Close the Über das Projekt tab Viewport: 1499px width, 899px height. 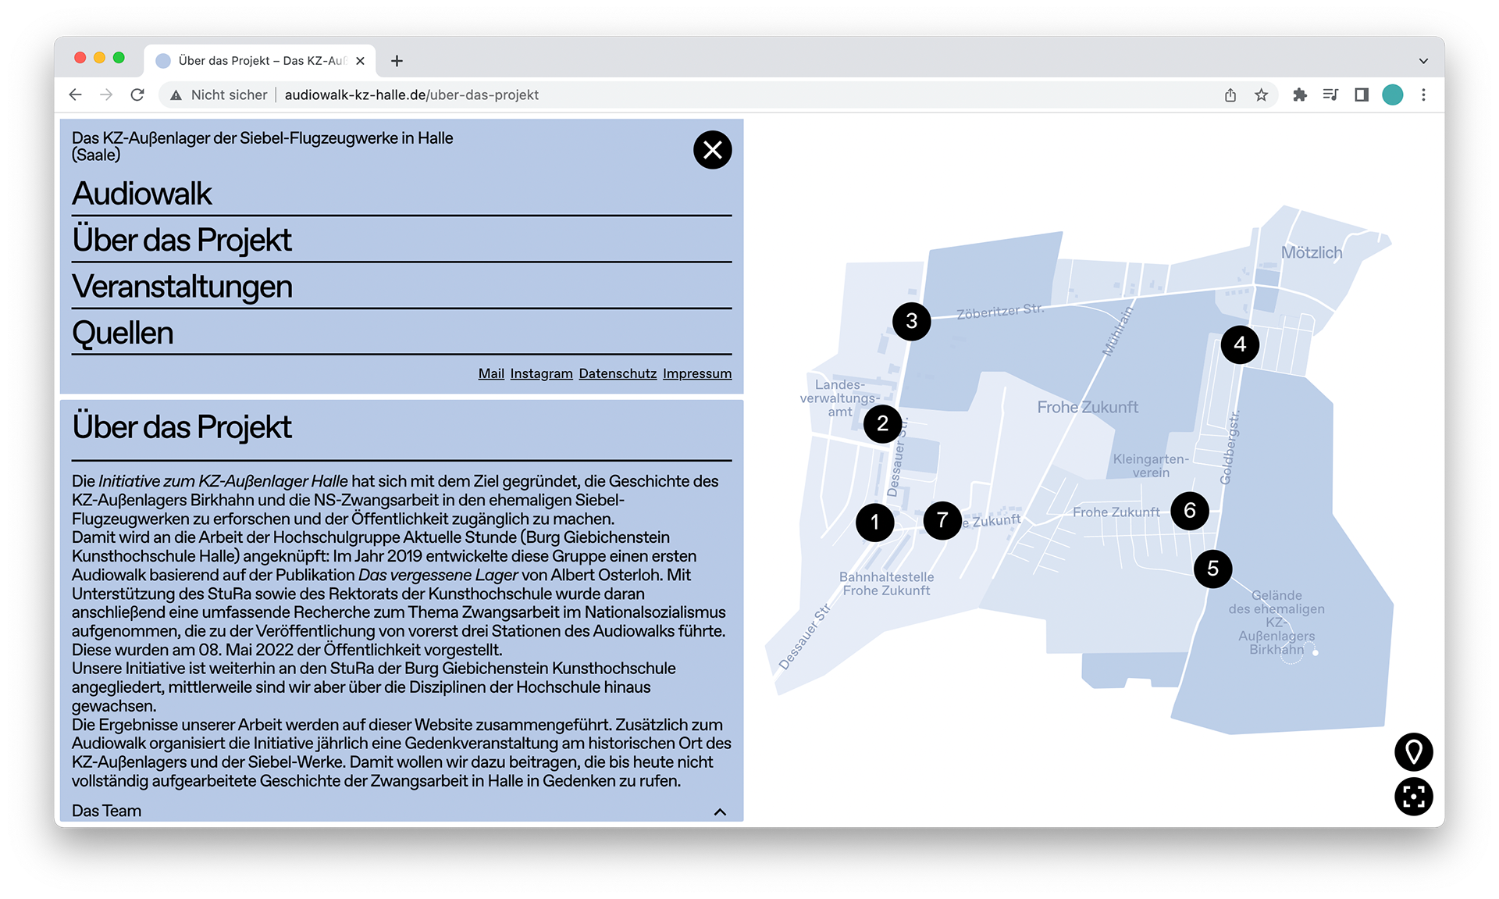coord(360,61)
